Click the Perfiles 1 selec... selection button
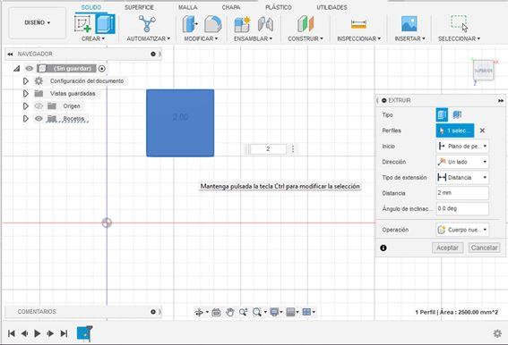 point(455,130)
